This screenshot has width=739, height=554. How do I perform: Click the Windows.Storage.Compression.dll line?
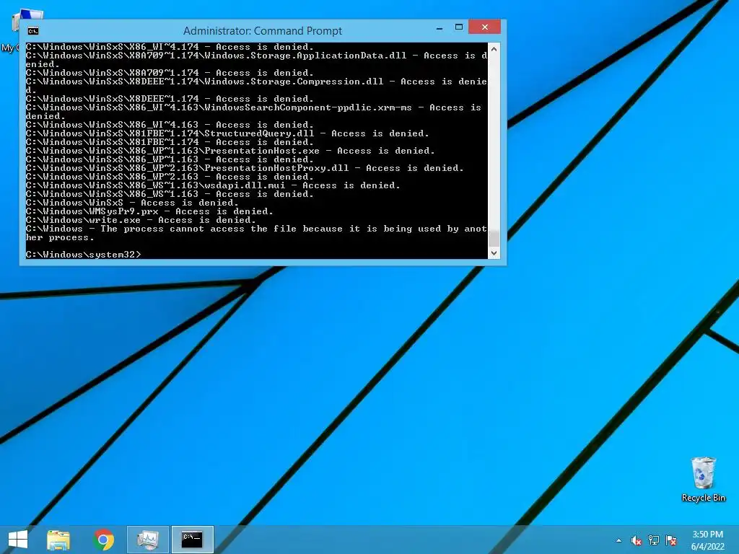(256, 87)
